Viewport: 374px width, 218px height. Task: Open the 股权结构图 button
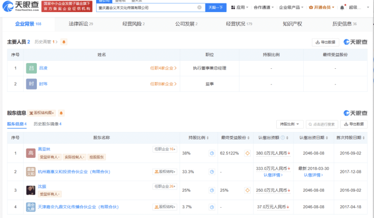click(41, 113)
